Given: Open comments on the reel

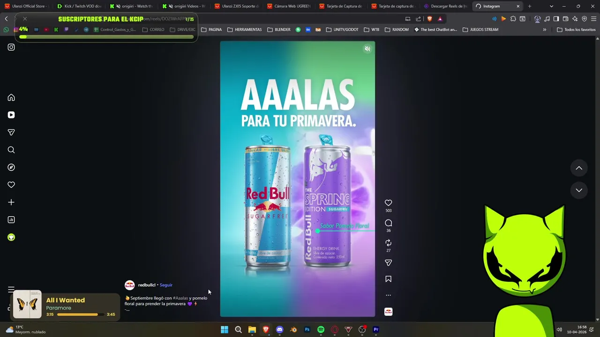Looking at the screenshot, I should (388, 223).
